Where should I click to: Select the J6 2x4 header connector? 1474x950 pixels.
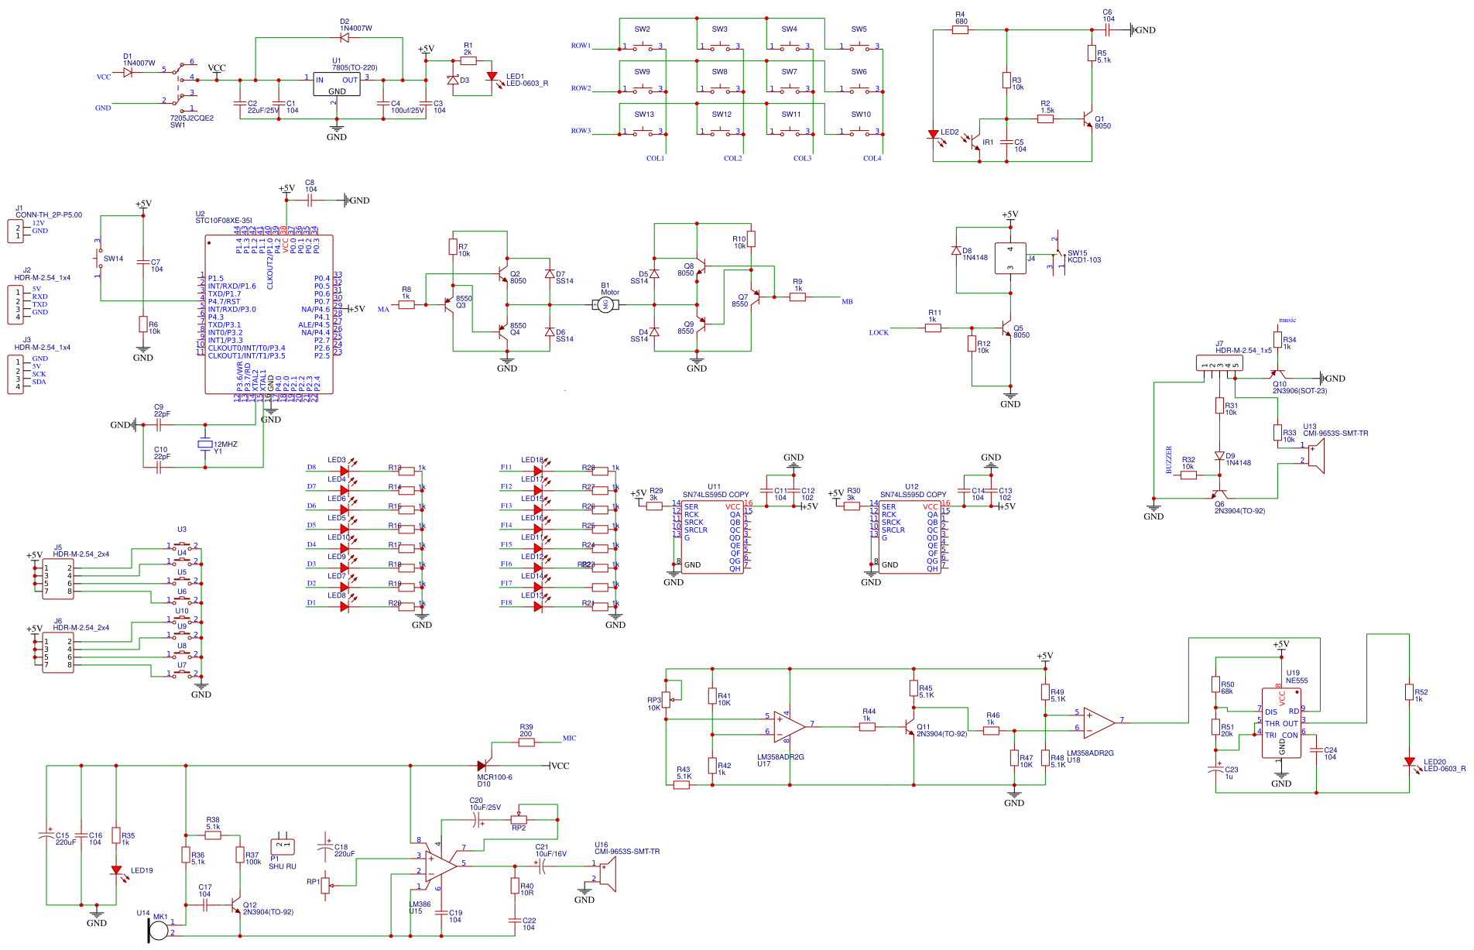(x=58, y=653)
